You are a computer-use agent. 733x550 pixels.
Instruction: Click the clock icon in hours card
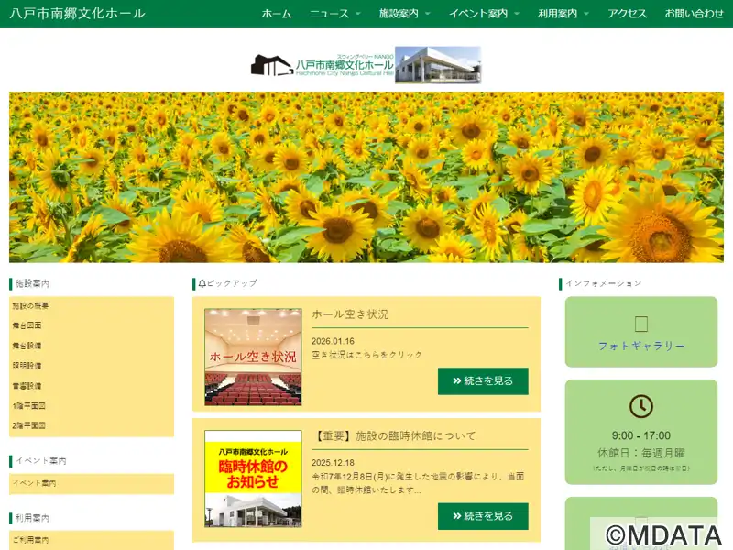tap(641, 406)
